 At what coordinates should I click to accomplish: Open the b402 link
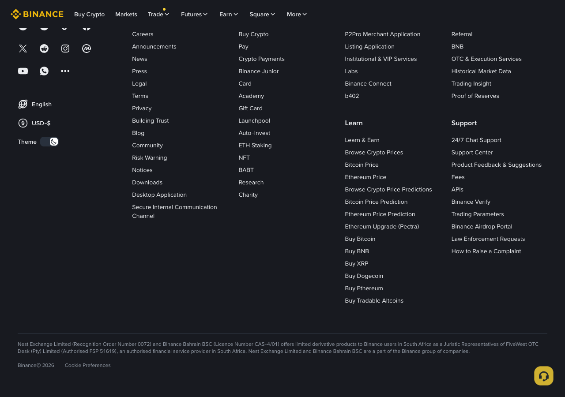pos(352,96)
